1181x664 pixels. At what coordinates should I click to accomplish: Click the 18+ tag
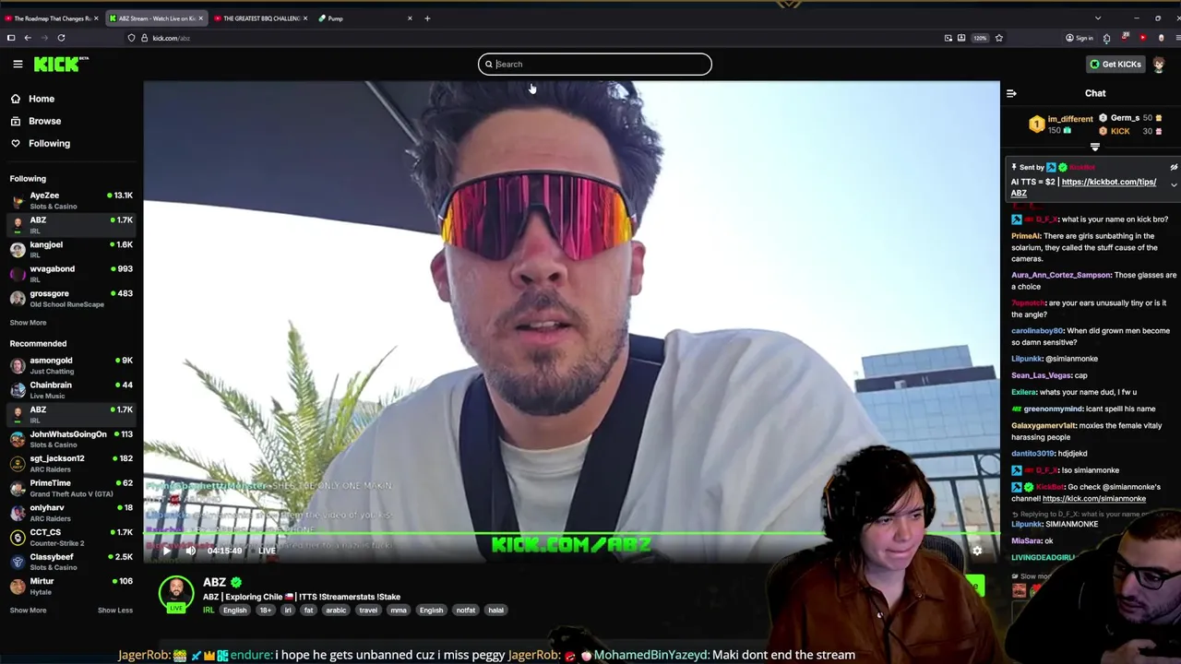[x=266, y=610]
